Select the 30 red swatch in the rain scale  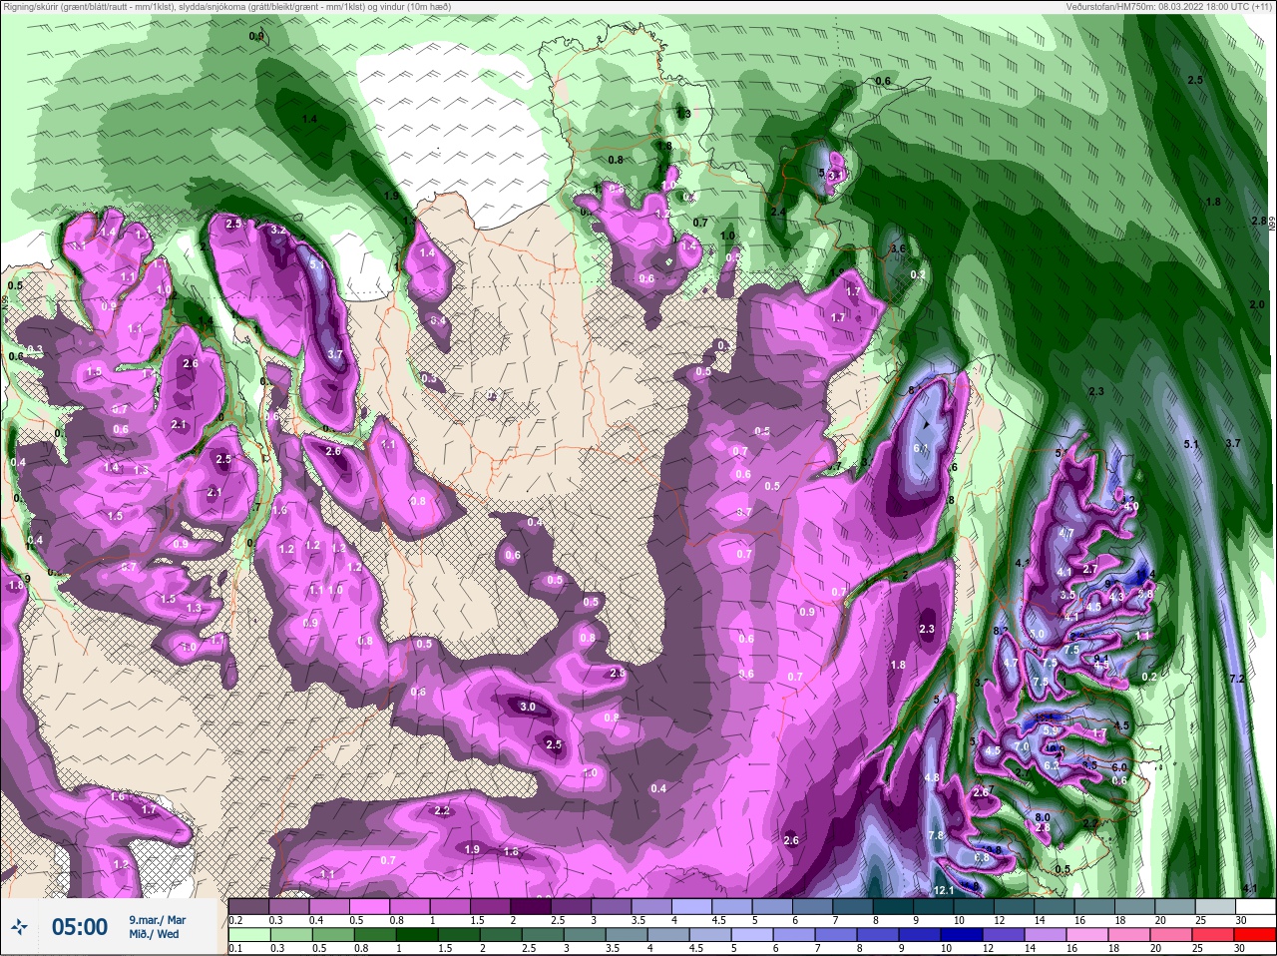(x=1256, y=935)
